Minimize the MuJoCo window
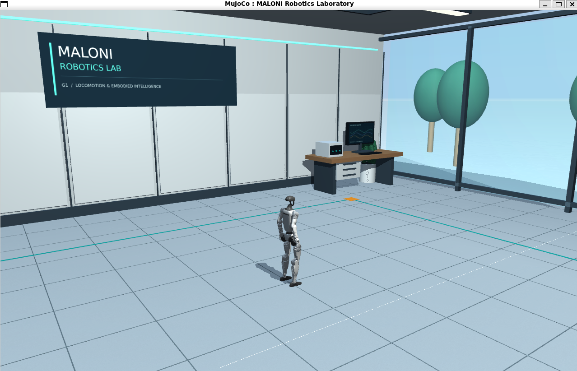Screen dimensions: 577x371 [545, 4]
